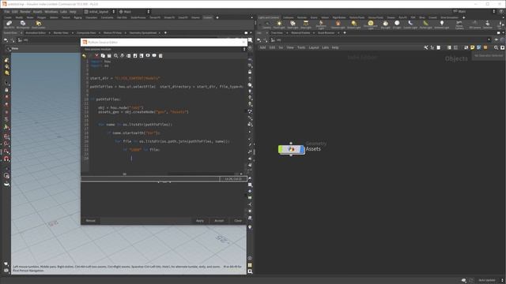Click the find icon in Python Source Editor toolbar
The width and height of the screenshot is (506, 284).
coord(116,56)
